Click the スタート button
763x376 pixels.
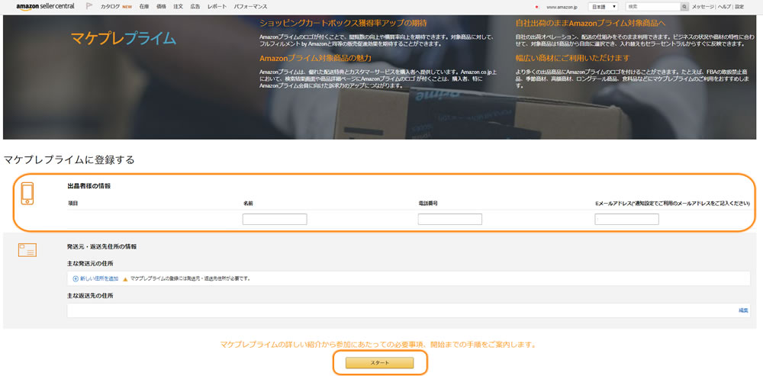point(379,363)
